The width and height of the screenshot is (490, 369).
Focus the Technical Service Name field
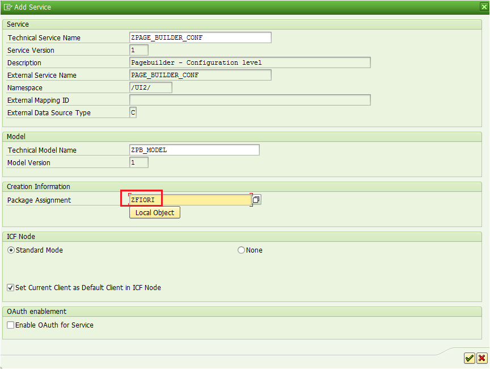200,37
